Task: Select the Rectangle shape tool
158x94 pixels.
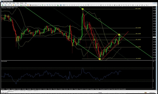Action: 119,5
